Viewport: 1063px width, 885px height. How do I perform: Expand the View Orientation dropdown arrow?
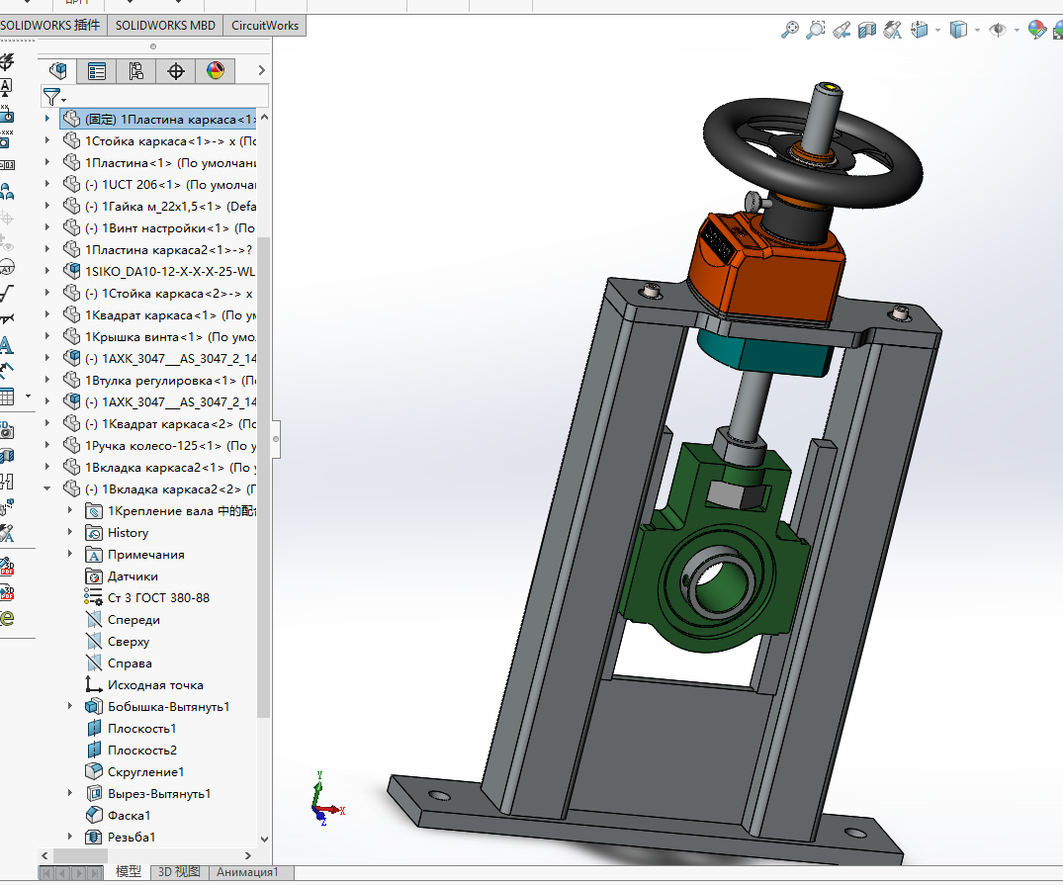click(x=937, y=30)
